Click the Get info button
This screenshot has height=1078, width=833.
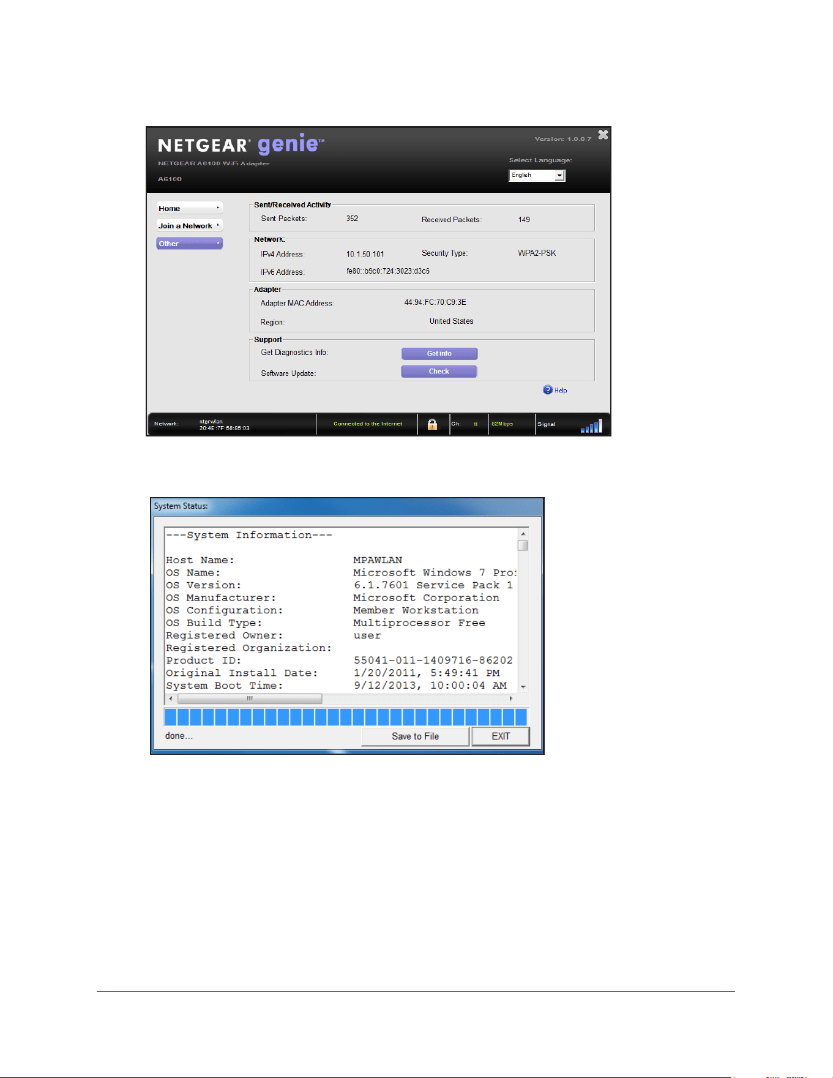point(439,353)
